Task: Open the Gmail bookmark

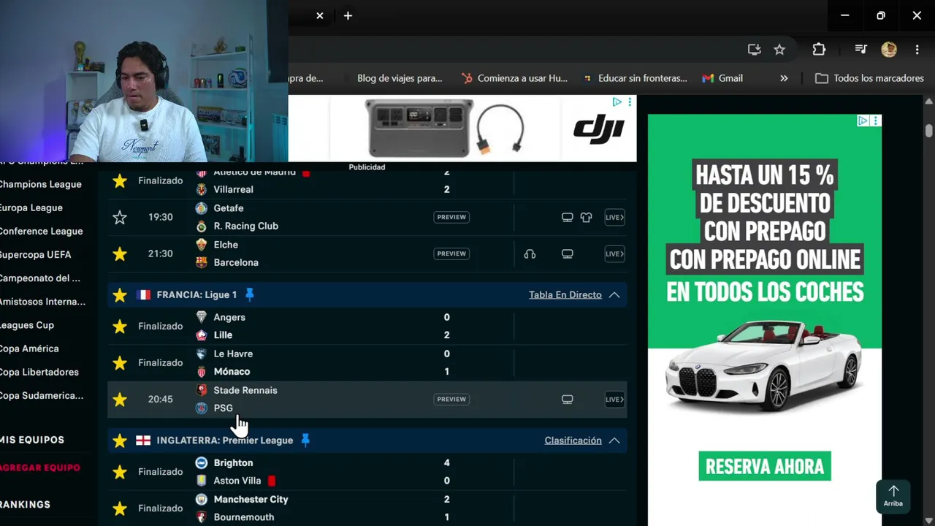Action: coord(722,78)
